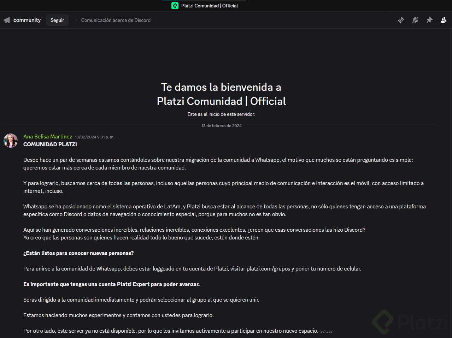This screenshot has width=452, height=338.
Task: Click the Seguir follow button
Action: pos(57,20)
